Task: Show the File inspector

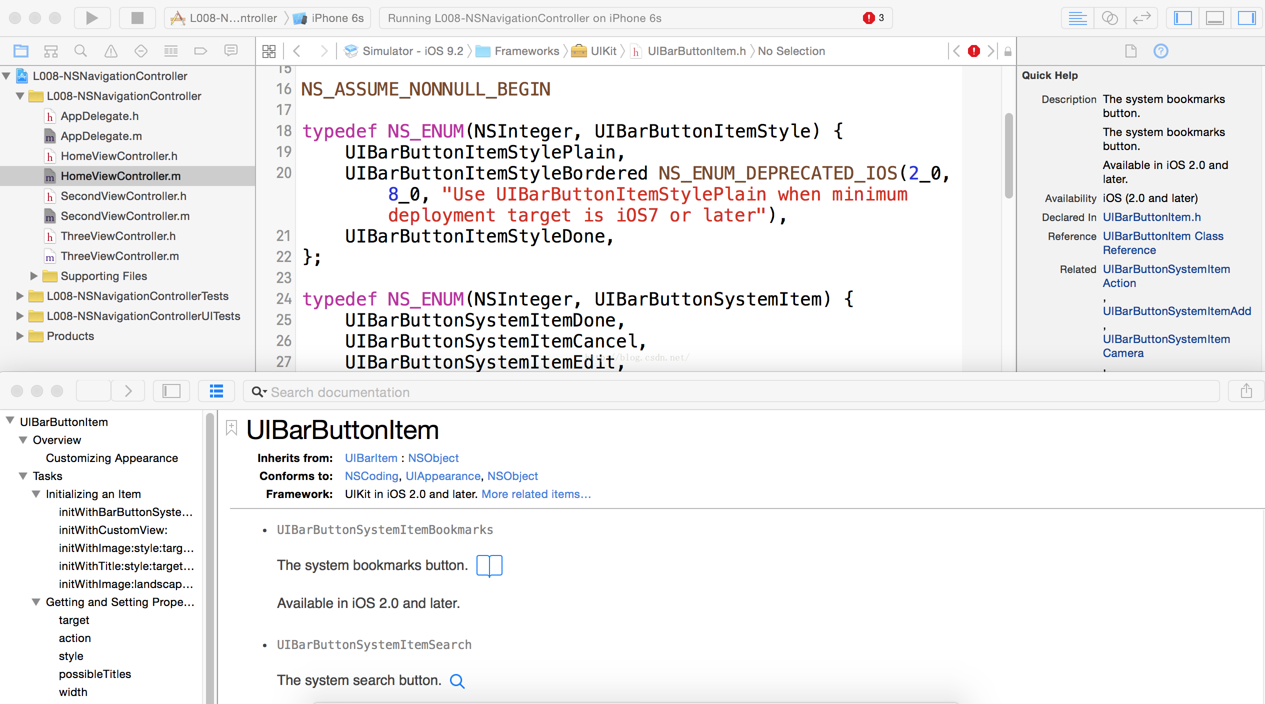Action: (1130, 51)
